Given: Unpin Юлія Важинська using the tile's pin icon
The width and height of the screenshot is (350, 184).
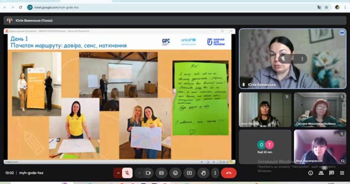Looking at the screenshot, I should [x=244, y=85].
